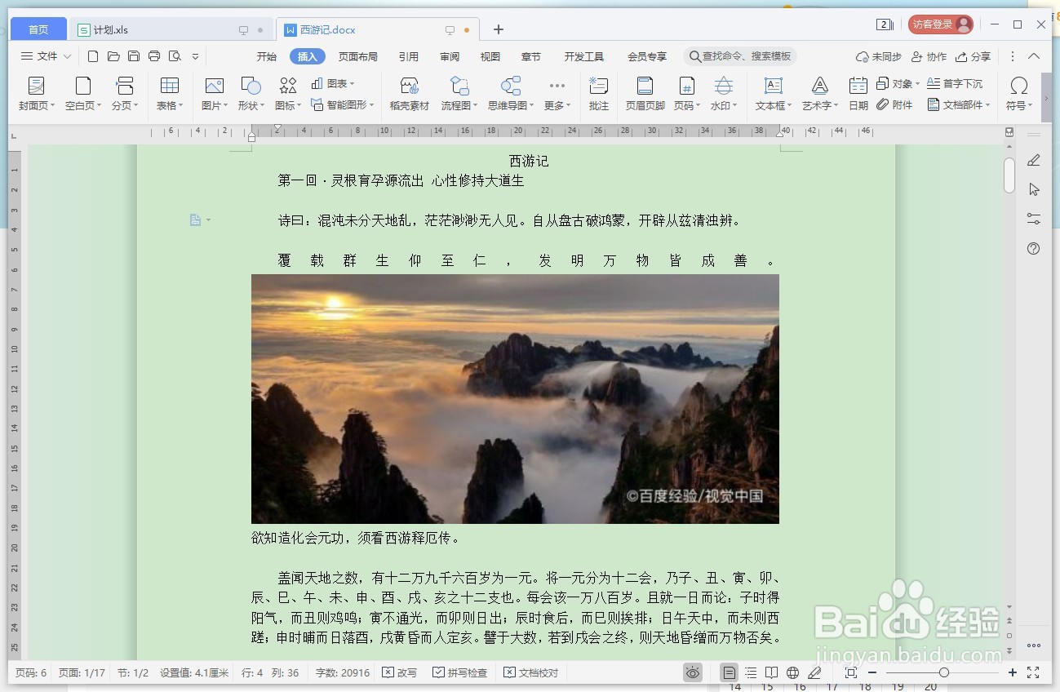Click the print icon in quick toolbar

coord(154,56)
